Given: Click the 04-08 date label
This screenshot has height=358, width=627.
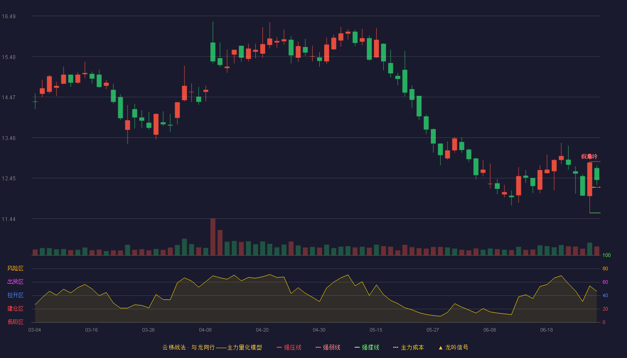Looking at the screenshot, I should coord(205,330).
